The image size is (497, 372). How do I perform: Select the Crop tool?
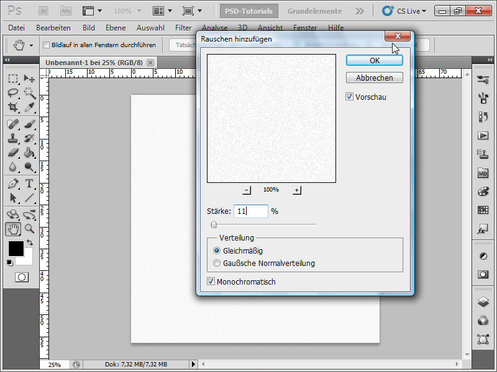coord(13,107)
